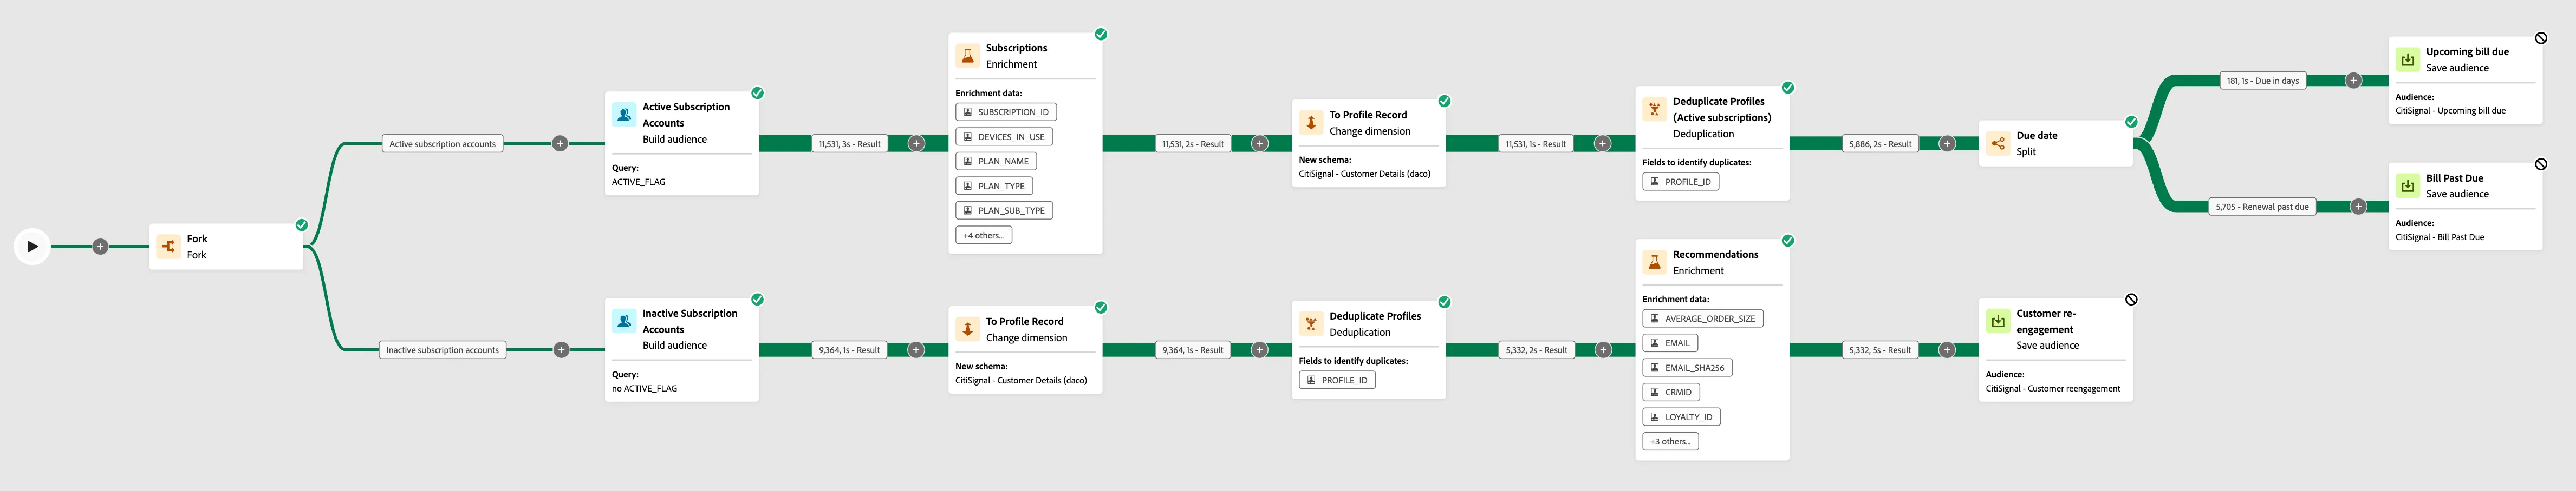The image size is (2576, 491).
Task: Click the workflow start play button
Action: tap(32, 247)
